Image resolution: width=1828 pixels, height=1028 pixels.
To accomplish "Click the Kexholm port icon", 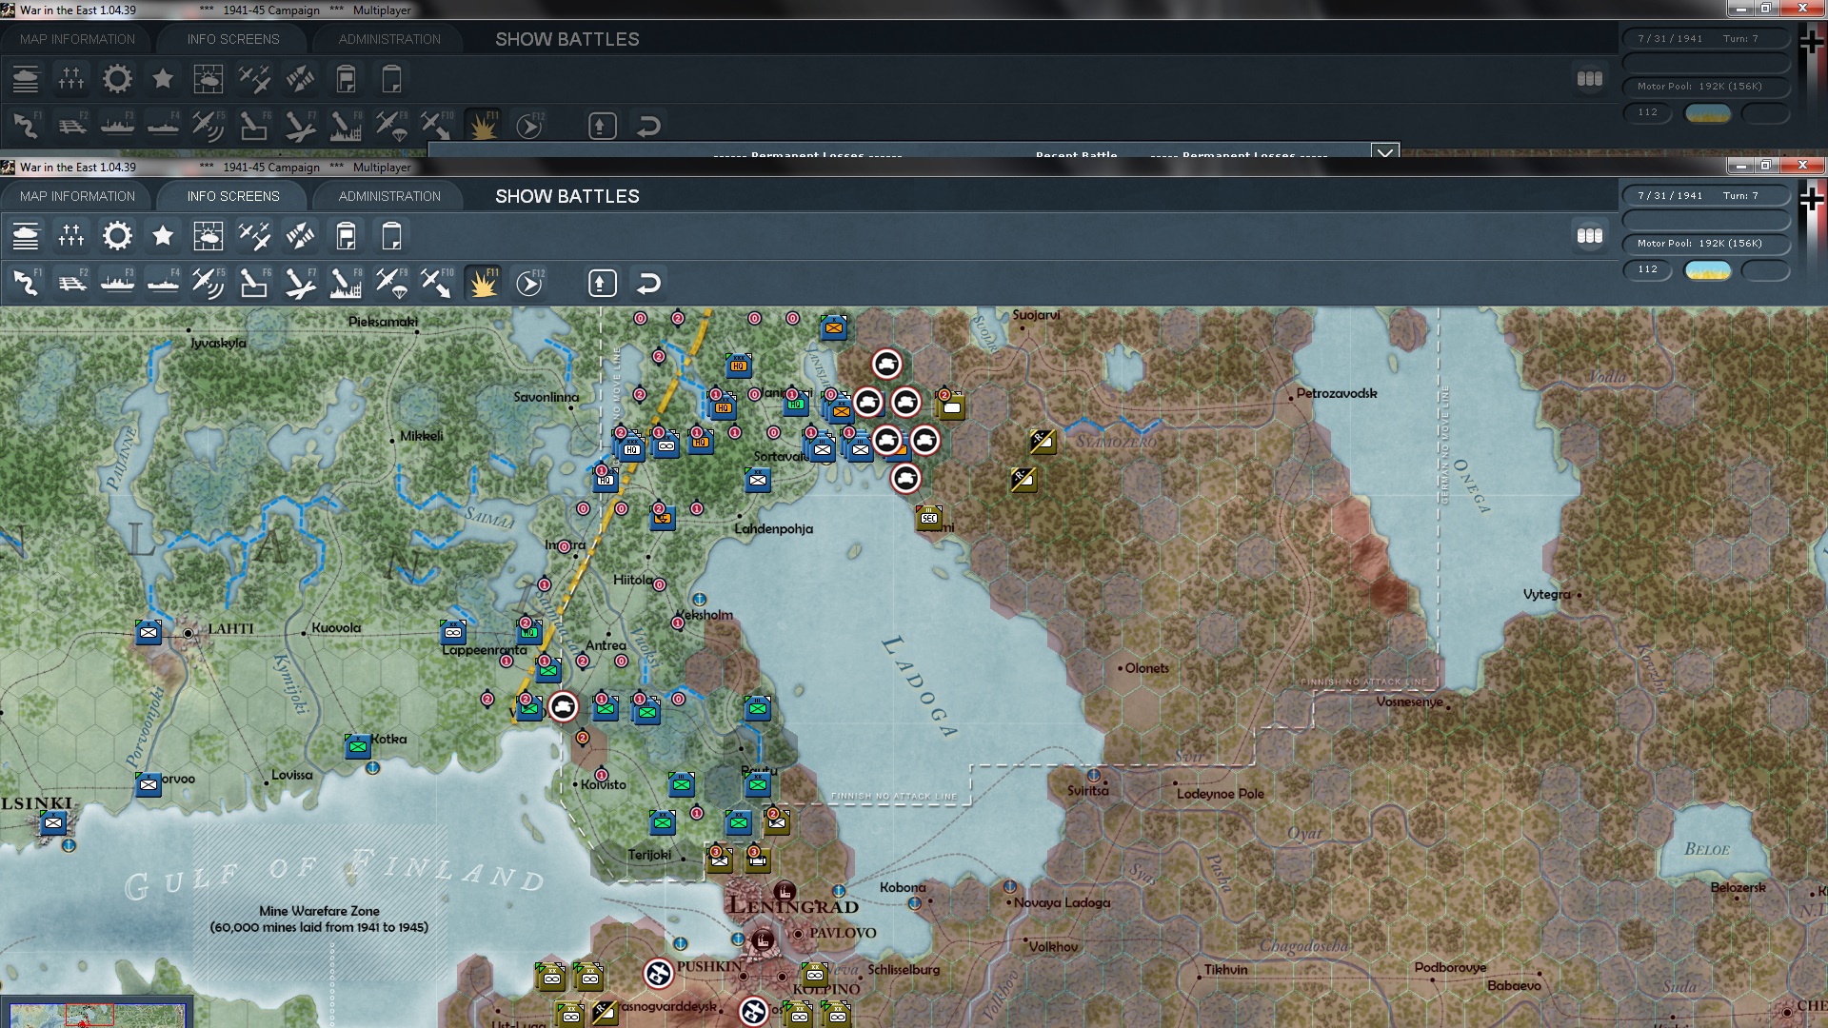I will [700, 600].
